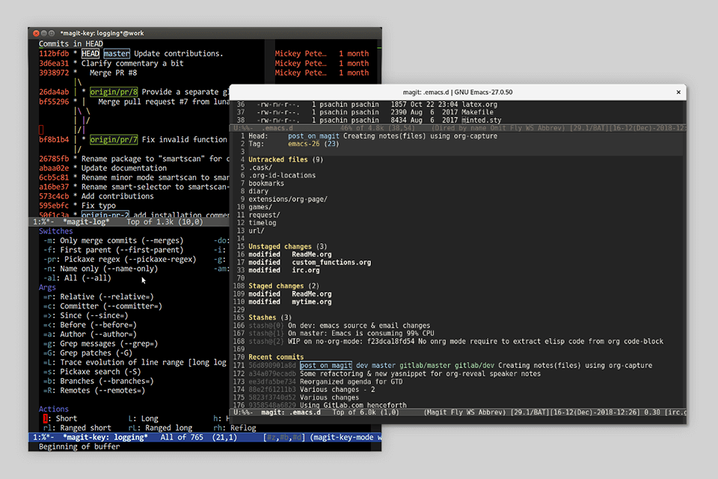
Task: Open stash@{0} On dev entry
Action: tap(340, 326)
